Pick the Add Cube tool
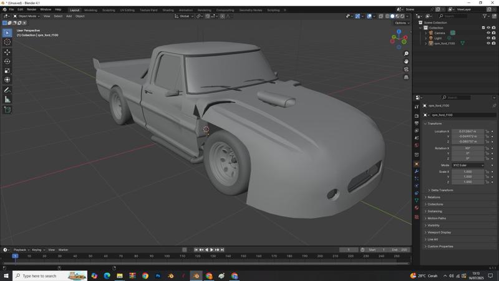The width and height of the screenshot is (499, 281). point(7,110)
